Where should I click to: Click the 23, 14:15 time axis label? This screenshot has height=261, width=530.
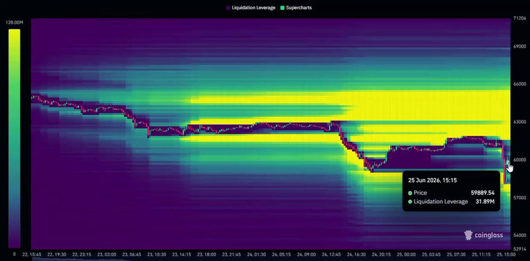tap(182, 254)
